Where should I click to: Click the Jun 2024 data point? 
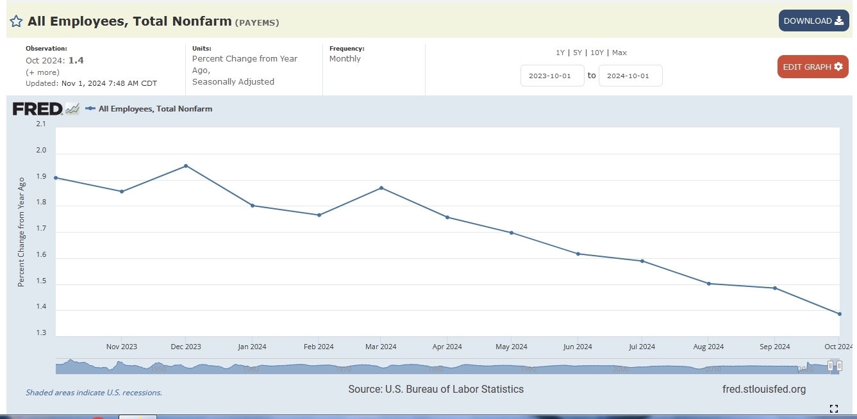coord(578,254)
